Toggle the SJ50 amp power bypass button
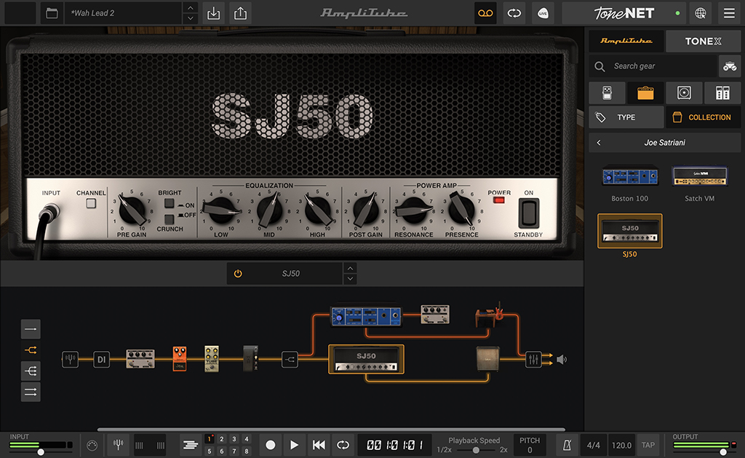The image size is (745, 458). click(238, 274)
